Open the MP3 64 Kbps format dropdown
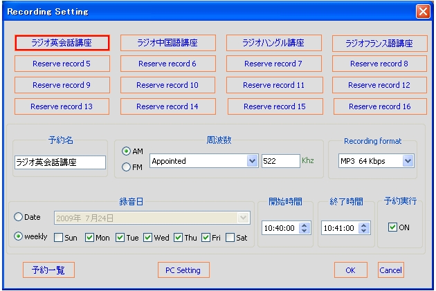Screen dimensions: 436x291 (x=376, y=161)
